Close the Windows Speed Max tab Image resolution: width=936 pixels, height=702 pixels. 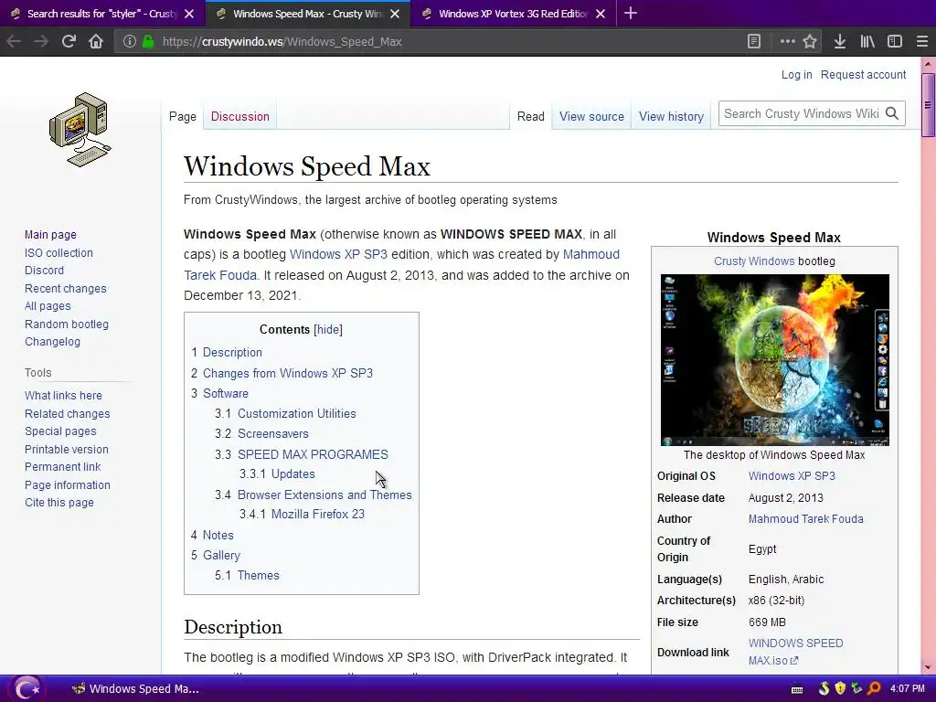pyautogui.click(x=395, y=14)
